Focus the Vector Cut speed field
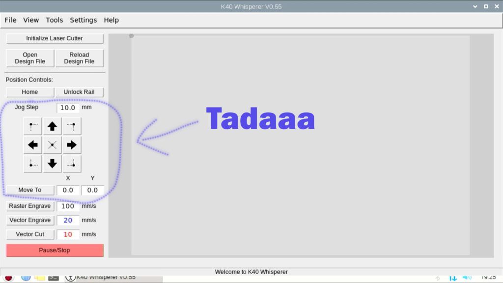The image size is (503, 283). [68, 234]
